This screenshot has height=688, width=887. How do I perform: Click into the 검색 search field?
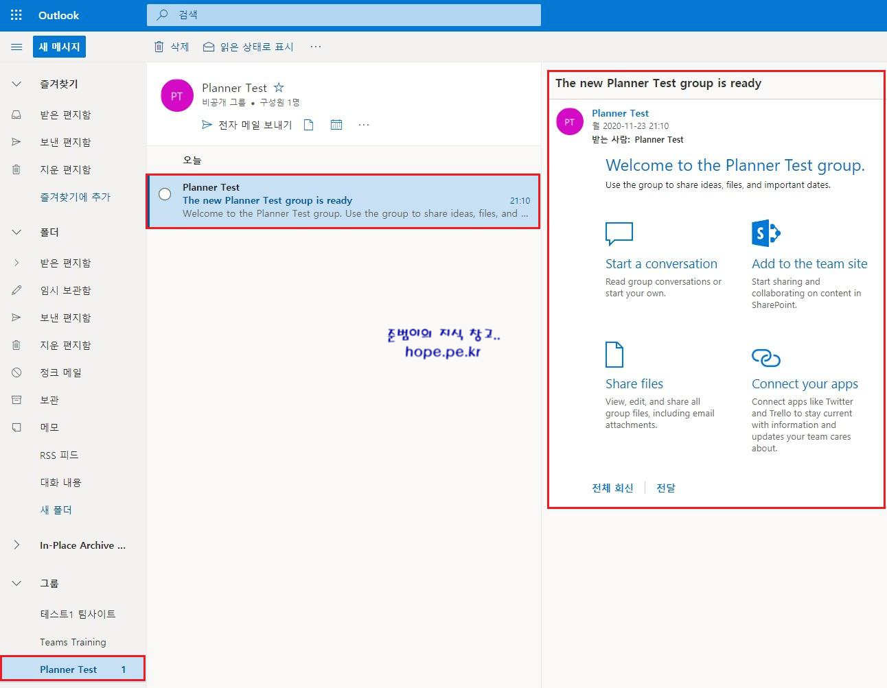click(x=344, y=14)
